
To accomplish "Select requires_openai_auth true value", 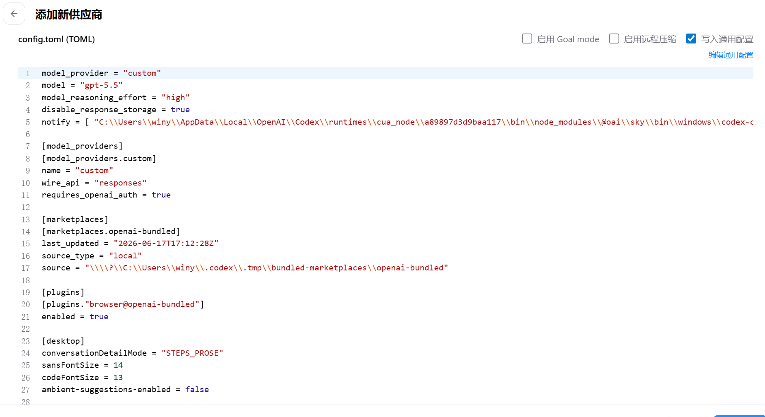I will pos(161,195).
